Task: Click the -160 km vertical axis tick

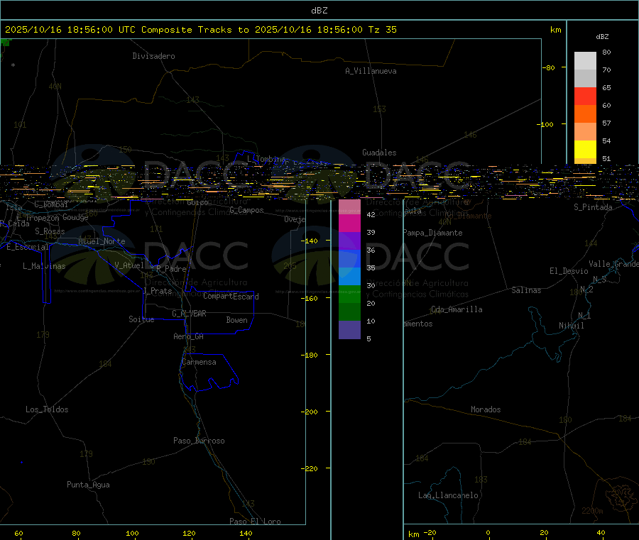Action: point(310,298)
